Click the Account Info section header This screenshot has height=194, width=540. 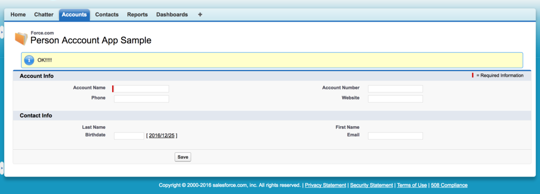(36, 76)
